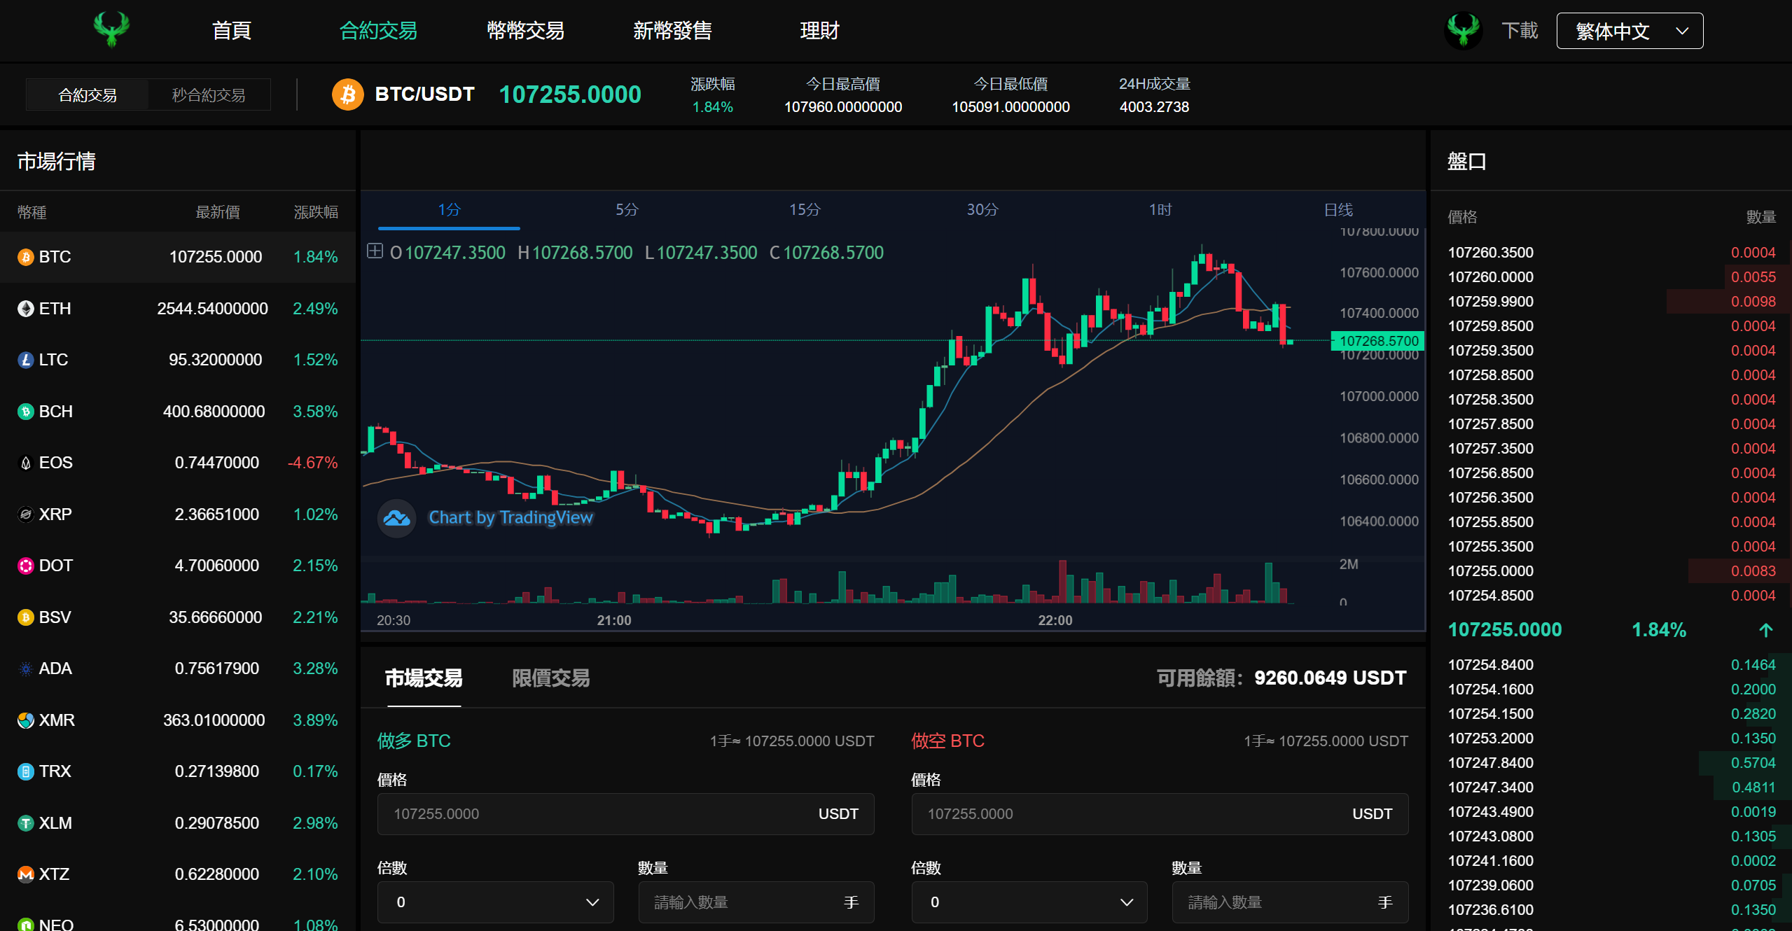Open the 倍數 dropdown under 做多 BTC
Image resolution: width=1792 pixels, height=931 pixels.
495,902
